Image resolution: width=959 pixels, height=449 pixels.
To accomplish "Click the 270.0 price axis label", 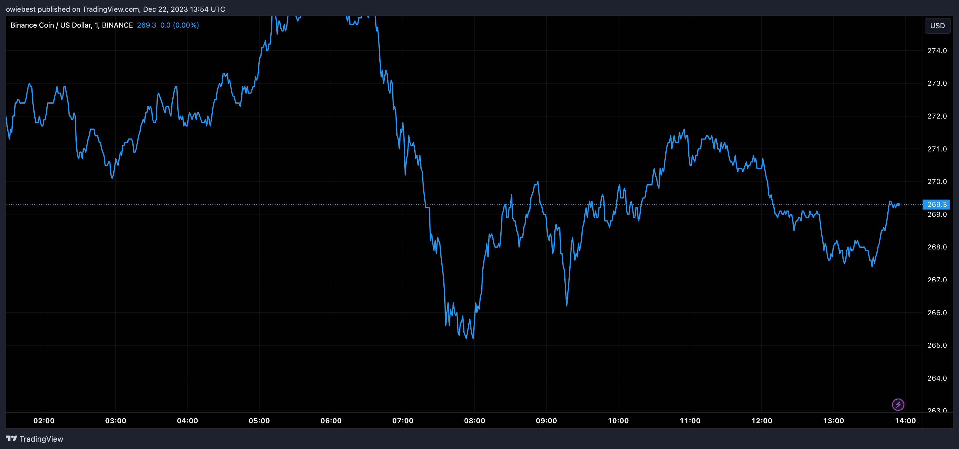I will (937, 182).
